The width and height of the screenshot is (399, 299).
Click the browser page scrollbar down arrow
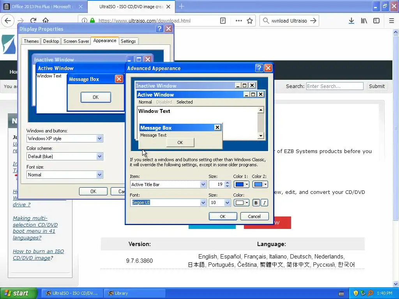tap(396, 284)
